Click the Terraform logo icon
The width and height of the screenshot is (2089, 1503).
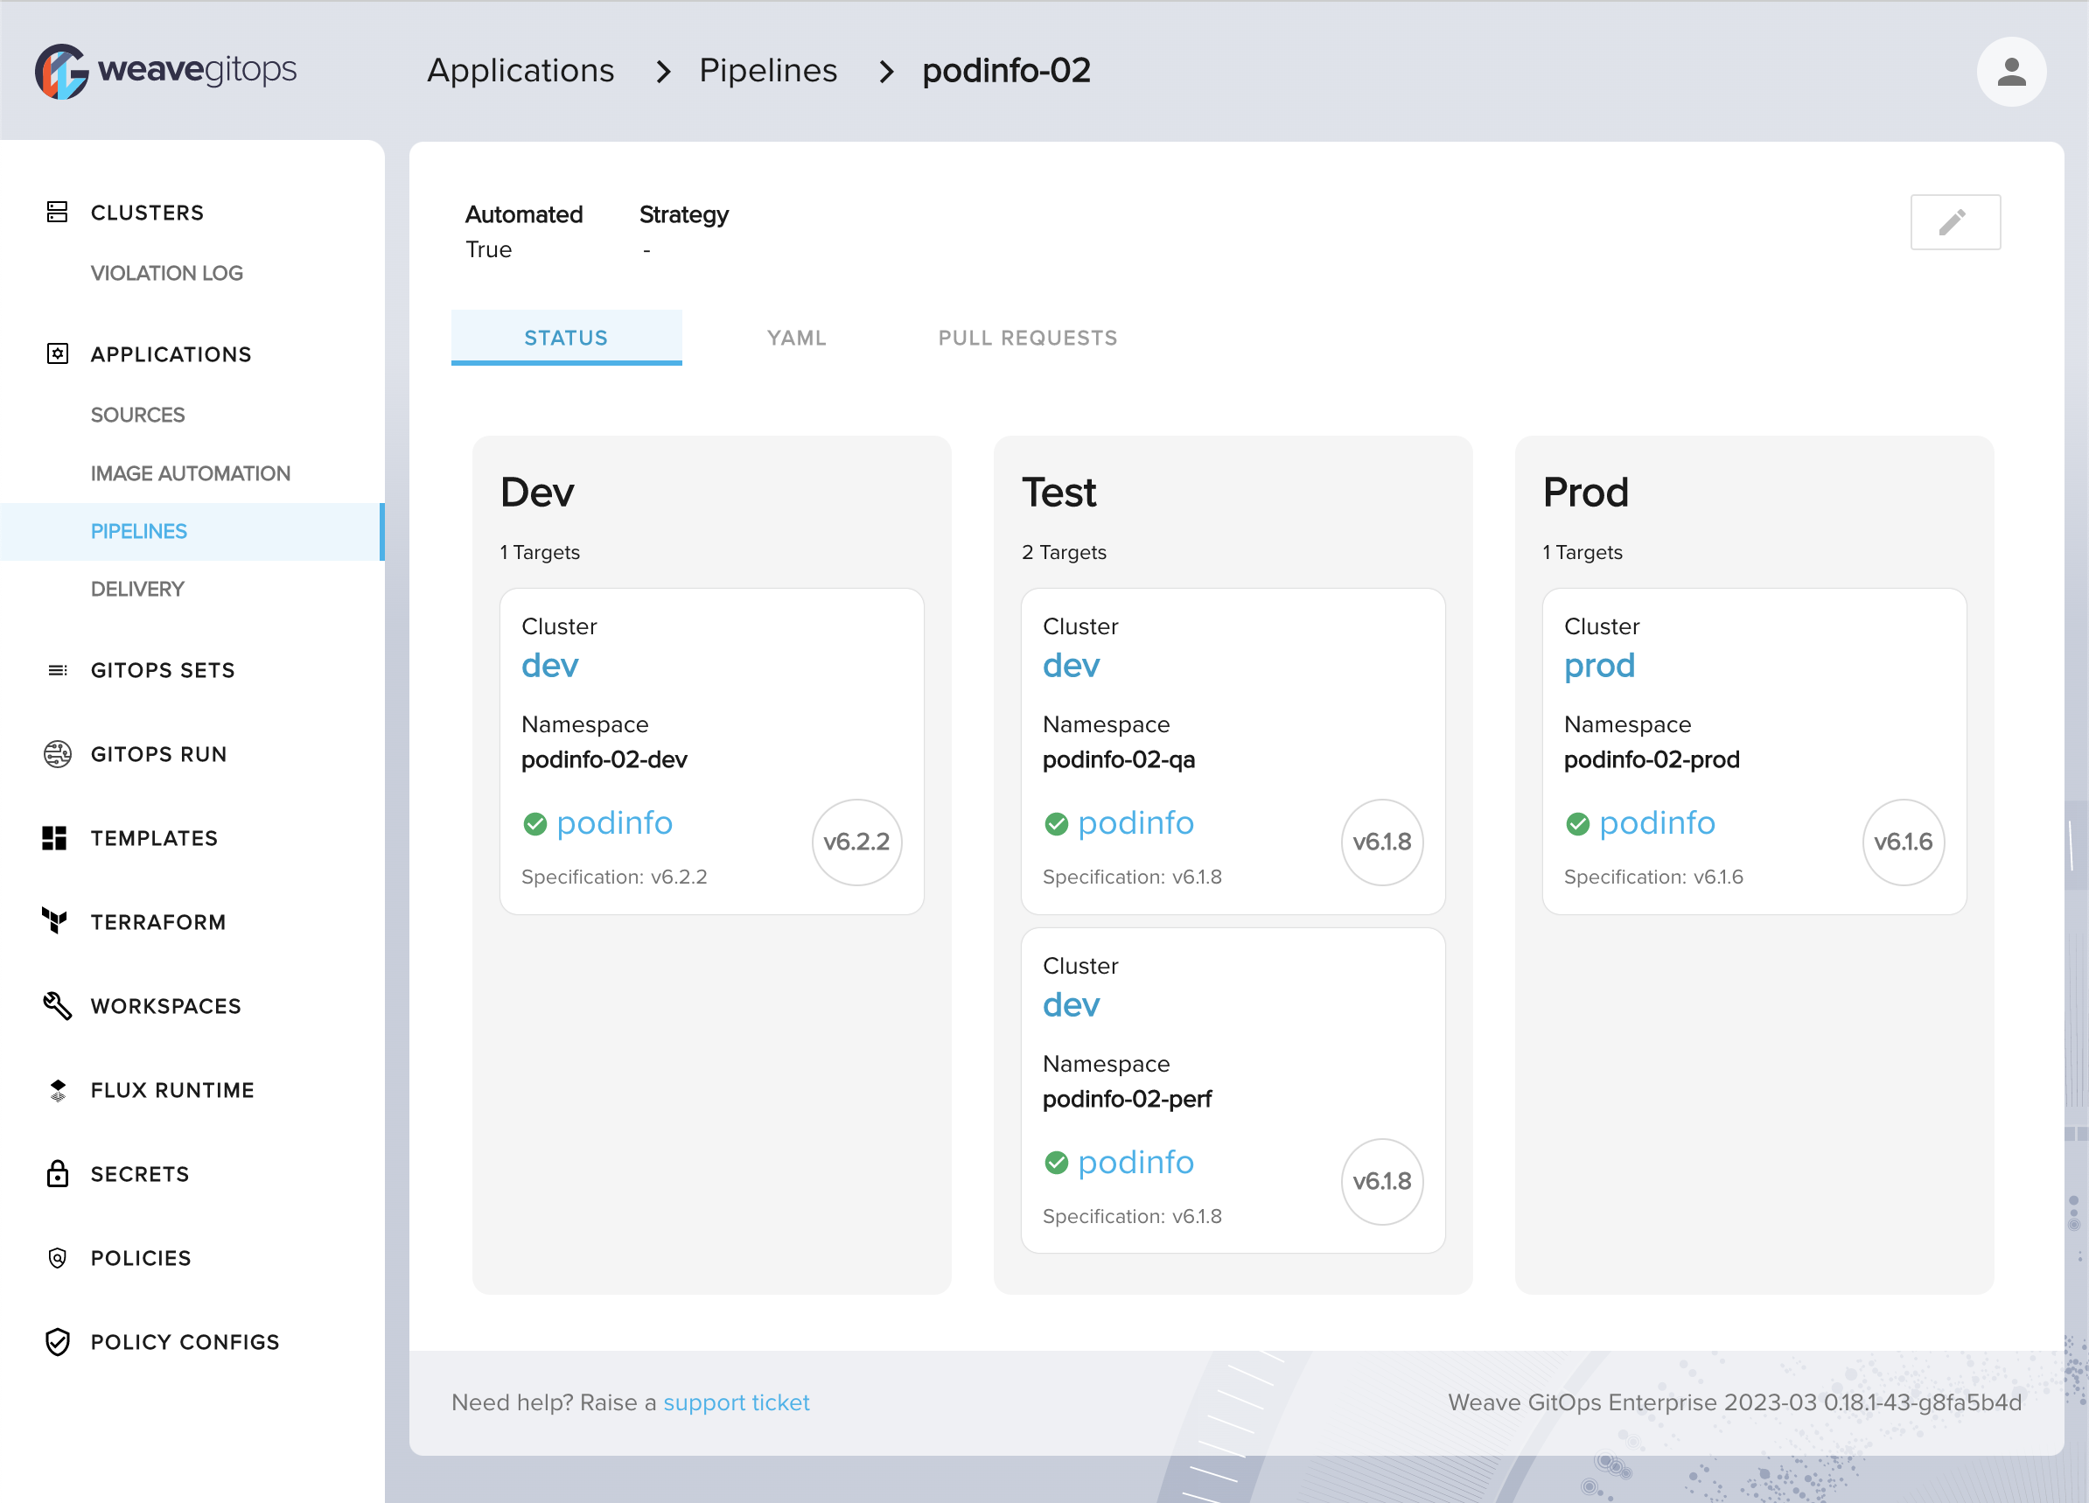pos(55,920)
